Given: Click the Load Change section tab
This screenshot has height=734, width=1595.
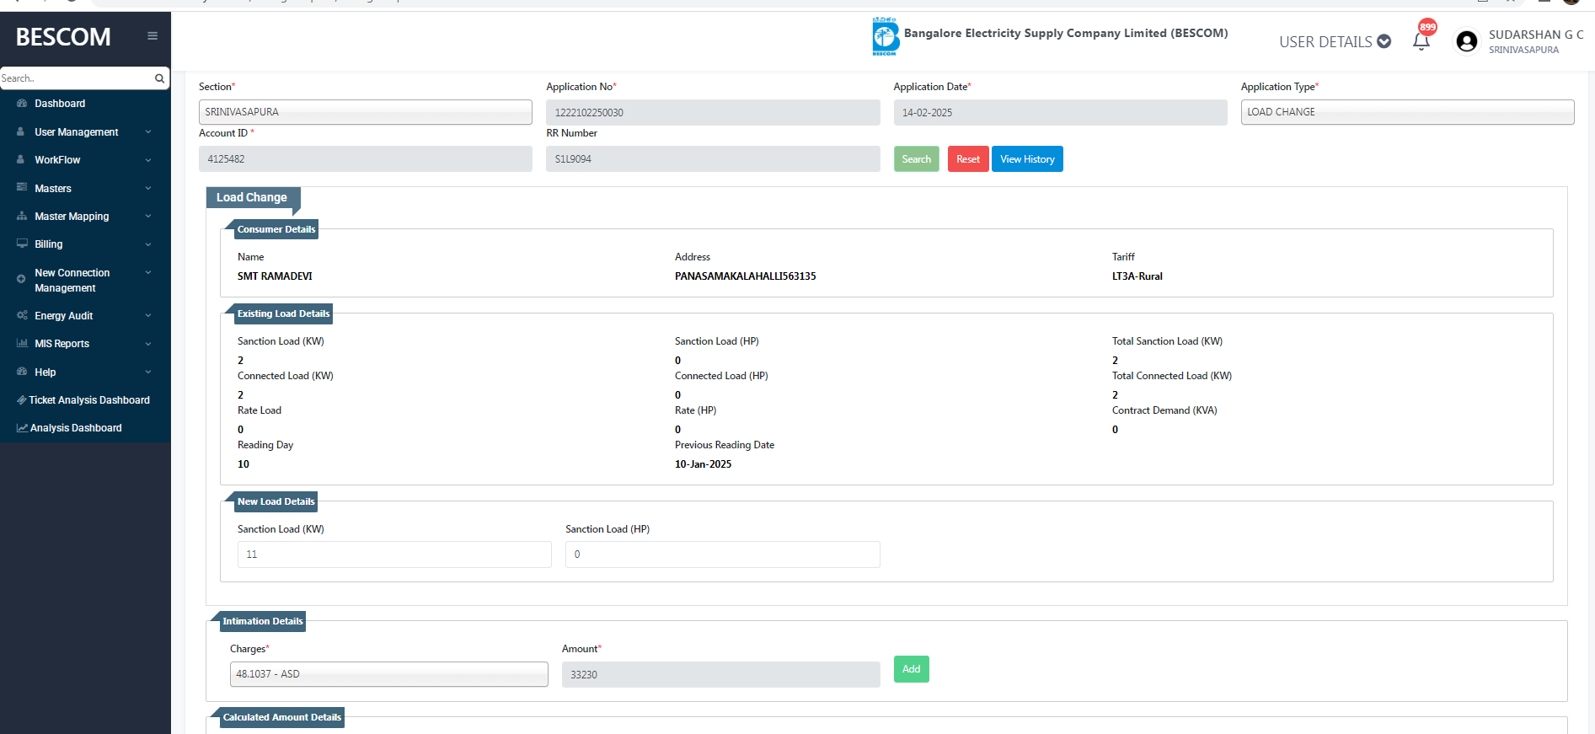Looking at the screenshot, I should click(x=252, y=197).
